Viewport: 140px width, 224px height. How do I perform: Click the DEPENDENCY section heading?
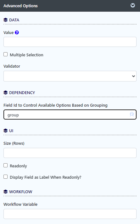tap(22, 93)
